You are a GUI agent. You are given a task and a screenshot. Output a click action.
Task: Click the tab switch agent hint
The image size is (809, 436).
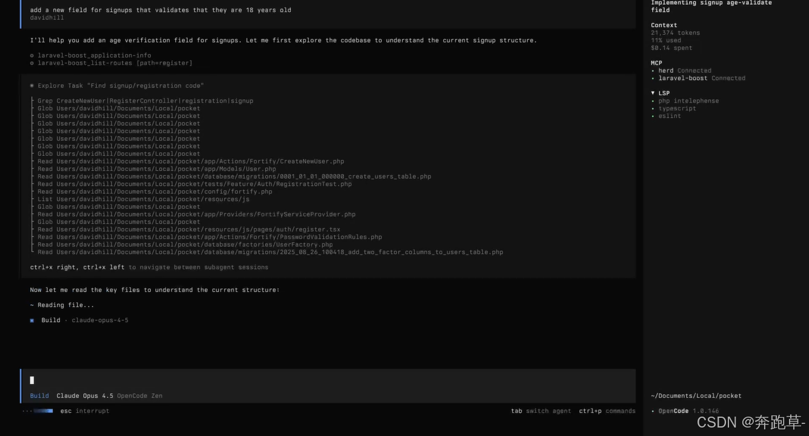tap(541, 411)
